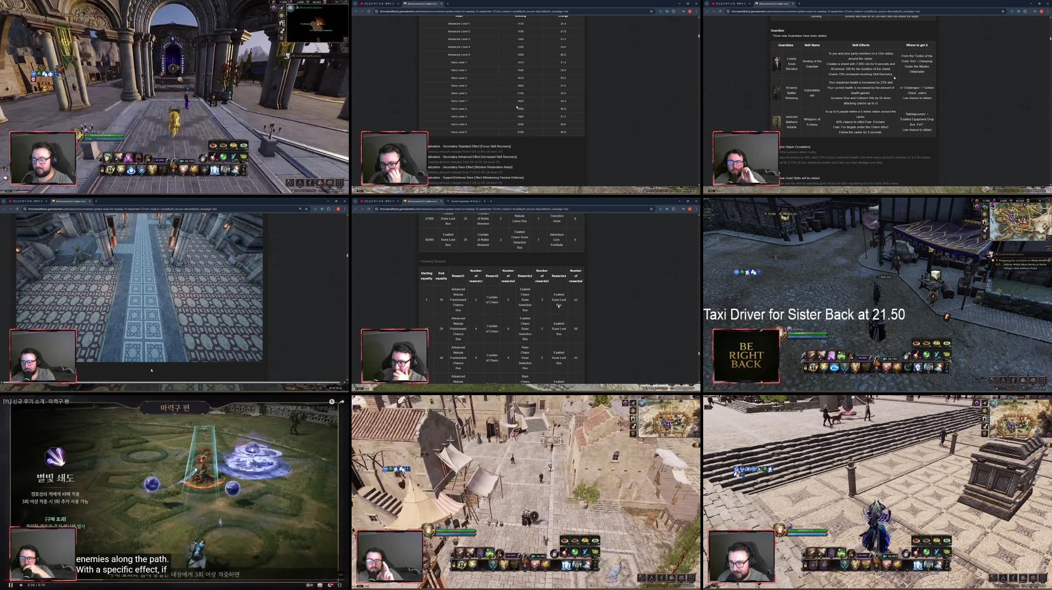Screen dimensions: 1052x590
Task: Click 'Starting equality' column header in Ranking Rewards table
Action: [426, 276]
